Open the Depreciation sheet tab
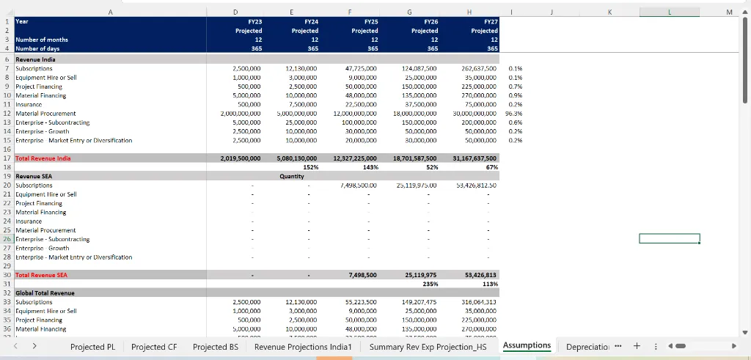Image resolution: width=751 pixels, height=360 pixels. [x=587, y=346]
